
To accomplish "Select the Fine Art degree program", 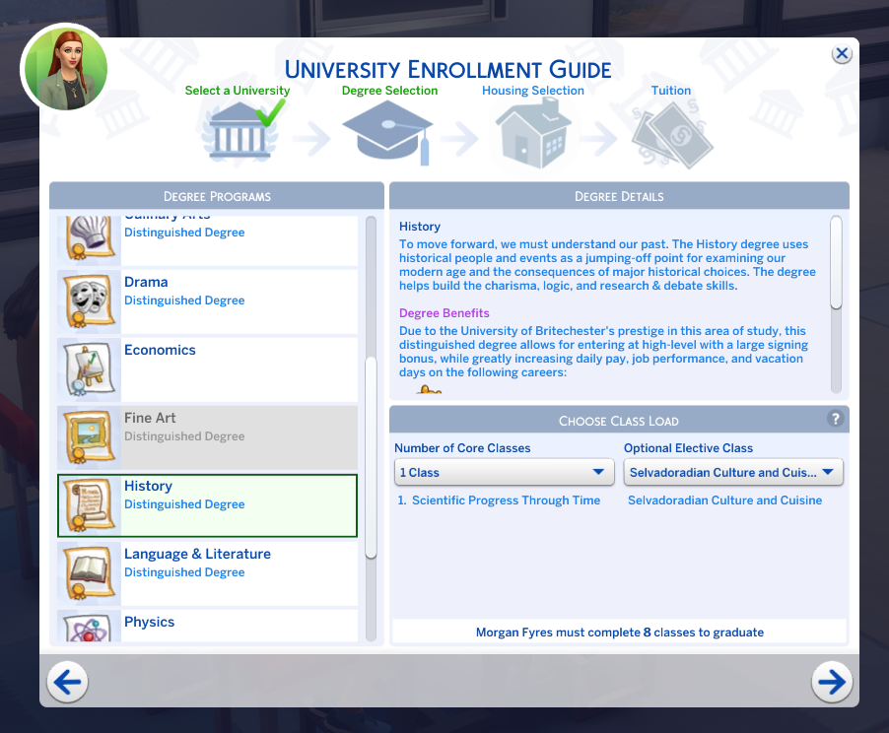I will (x=208, y=437).
